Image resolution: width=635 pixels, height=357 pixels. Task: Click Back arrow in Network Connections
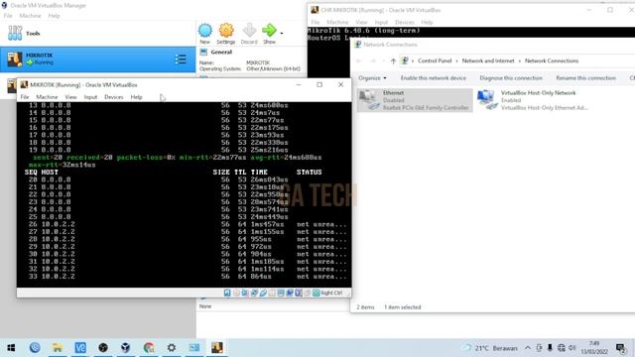(359, 60)
